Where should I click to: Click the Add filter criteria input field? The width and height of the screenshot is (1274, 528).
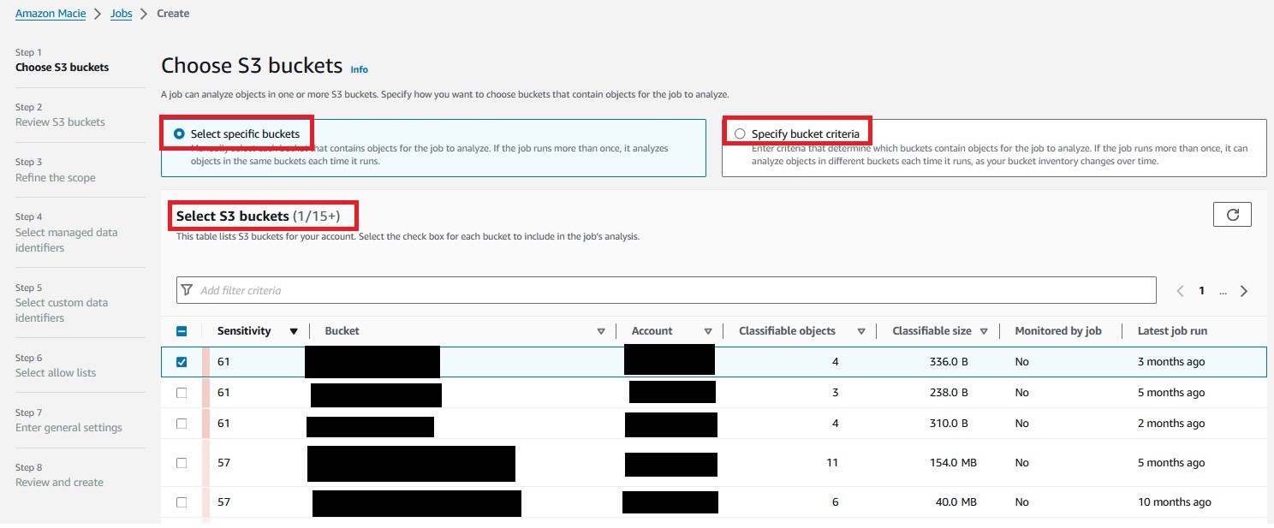pyautogui.click(x=666, y=290)
